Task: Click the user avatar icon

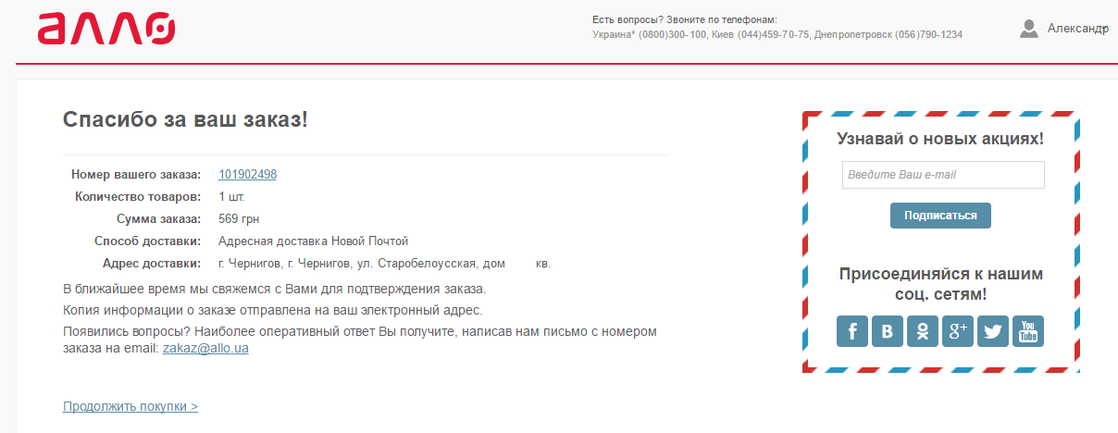Action: click(1028, 29)
